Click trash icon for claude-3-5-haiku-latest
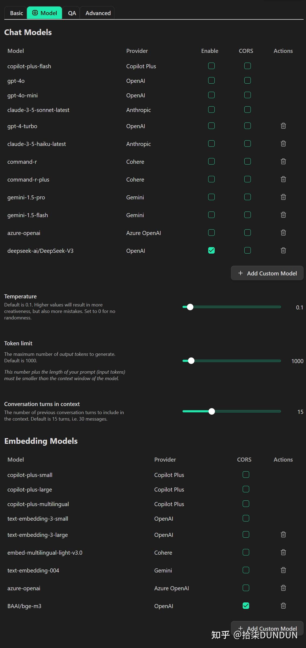 click(283, 144)
